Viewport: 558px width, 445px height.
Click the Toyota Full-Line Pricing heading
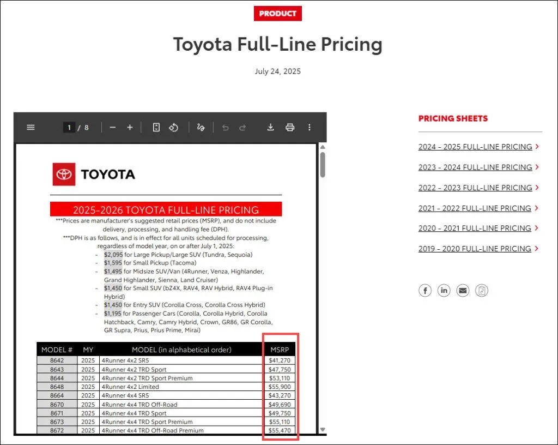[x=277, y=45]
